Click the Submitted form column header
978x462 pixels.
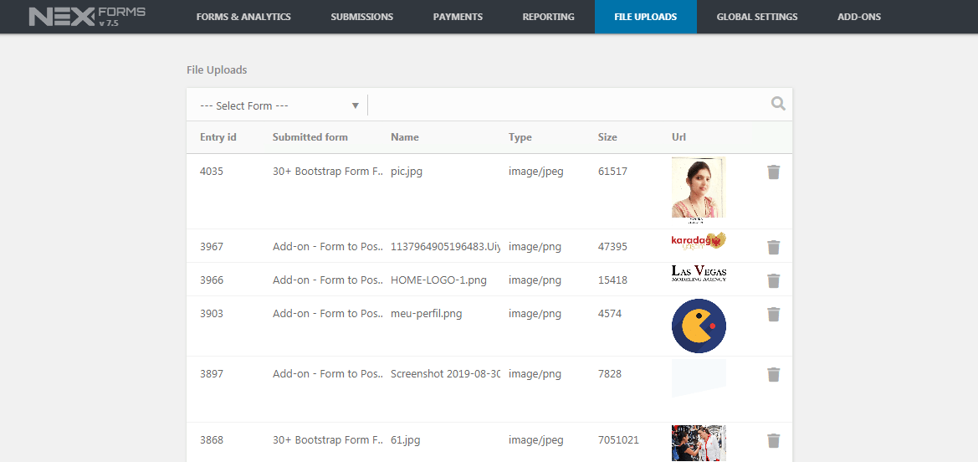click(x=310, y=137)
